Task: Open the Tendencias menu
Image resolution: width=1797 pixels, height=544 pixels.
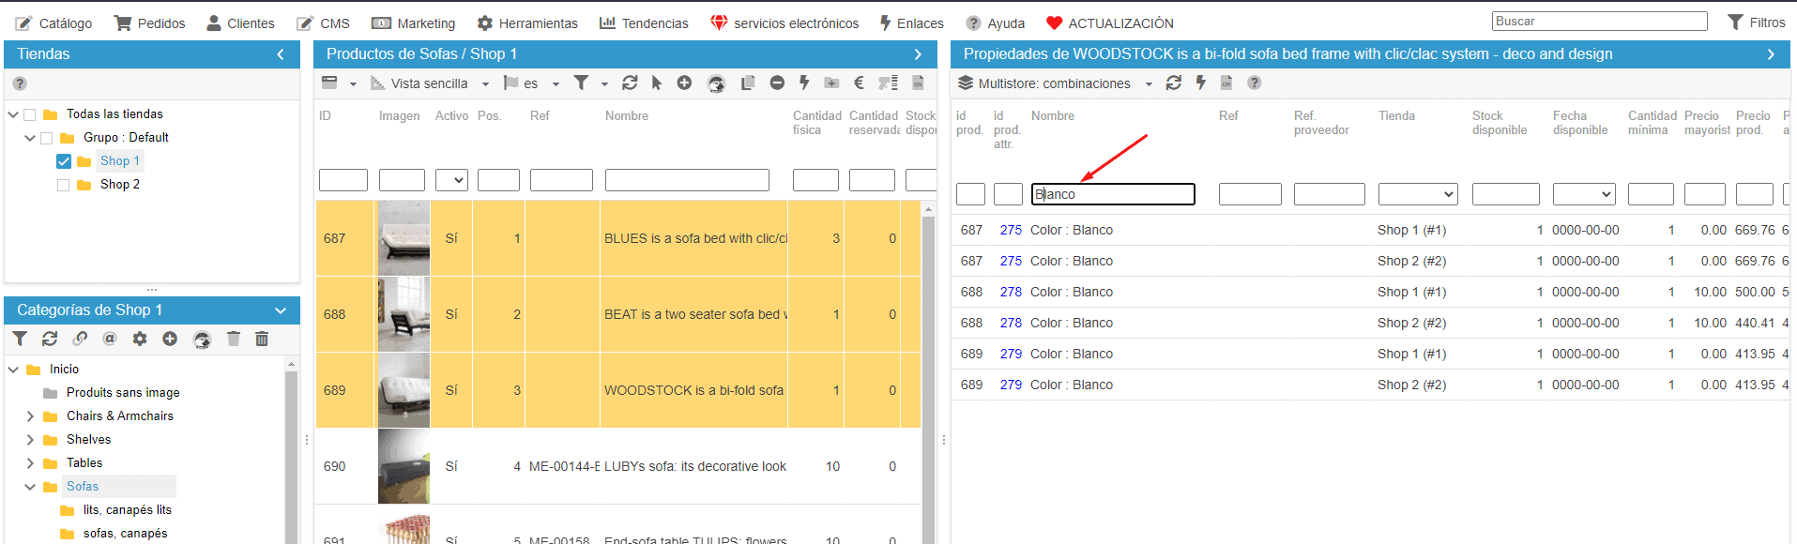Action: coord(644,23)
